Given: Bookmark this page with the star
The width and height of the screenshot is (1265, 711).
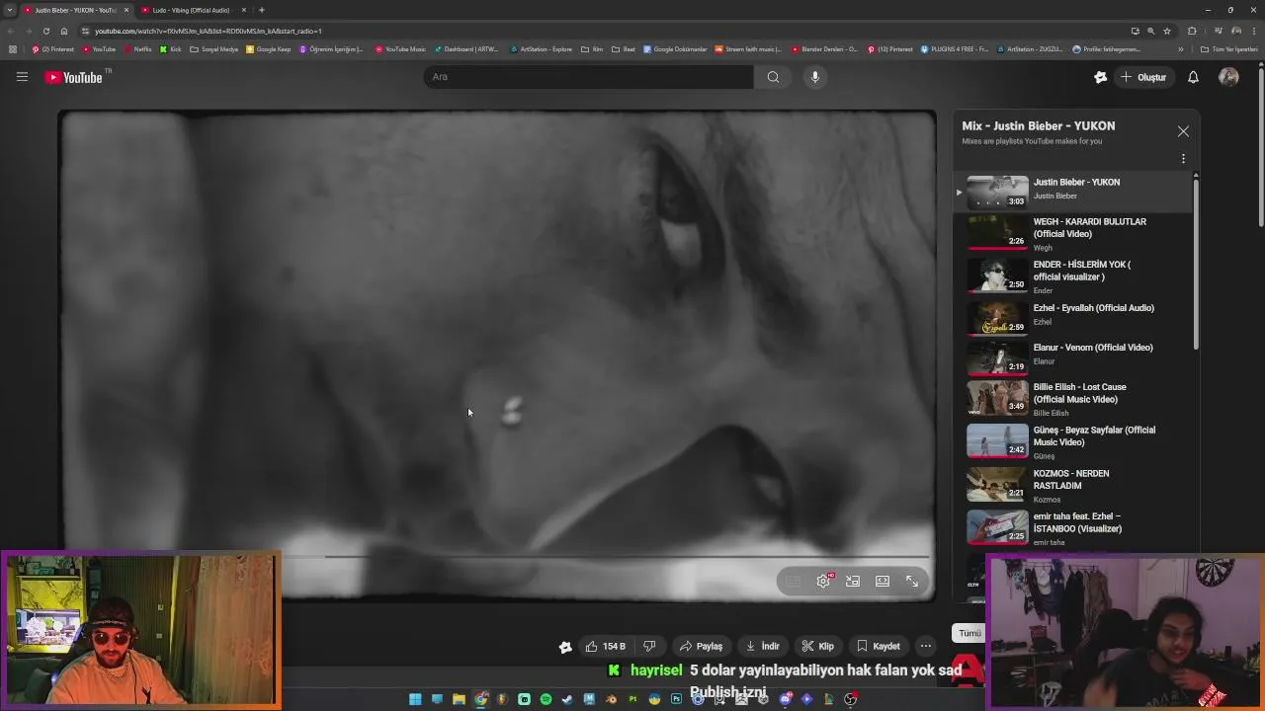Looking at the screenshot, I should click(x=1167, y=31).
